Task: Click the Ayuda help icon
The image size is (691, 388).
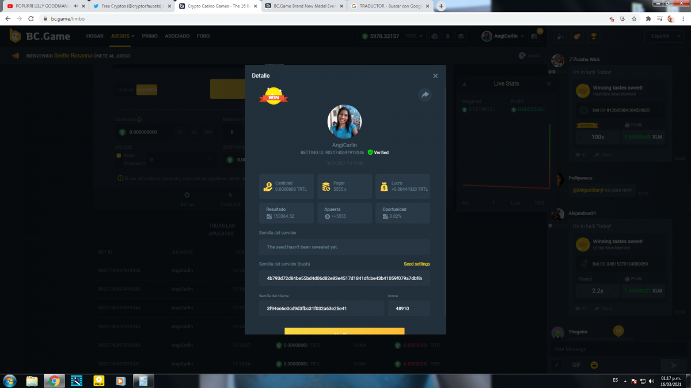Action: [522, 56]
